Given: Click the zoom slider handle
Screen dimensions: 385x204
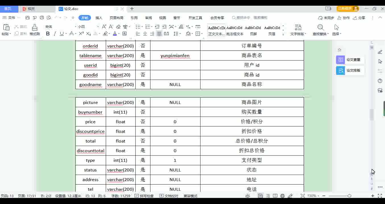Looking at the screenshot, I should click(349, 196).
